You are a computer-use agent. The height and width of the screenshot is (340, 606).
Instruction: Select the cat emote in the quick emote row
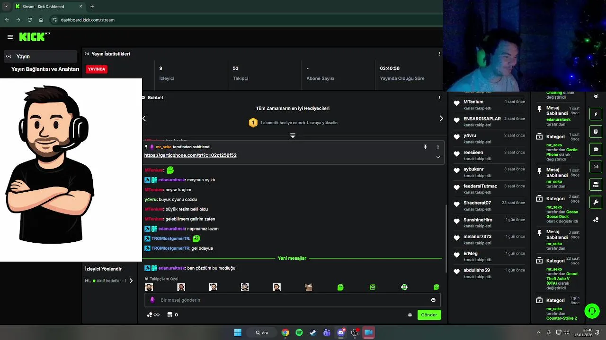click(x=309, y=287)
